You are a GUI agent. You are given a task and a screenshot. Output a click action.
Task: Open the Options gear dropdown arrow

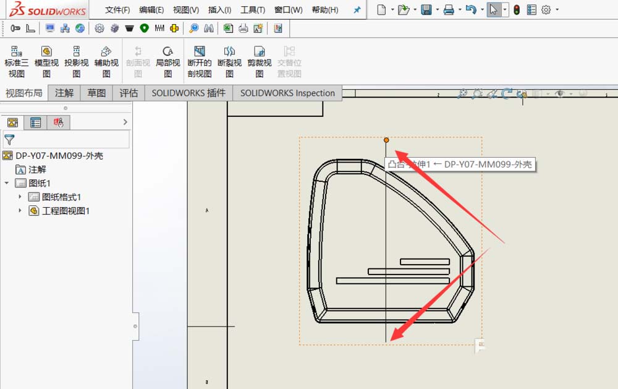tap(557, 9)
